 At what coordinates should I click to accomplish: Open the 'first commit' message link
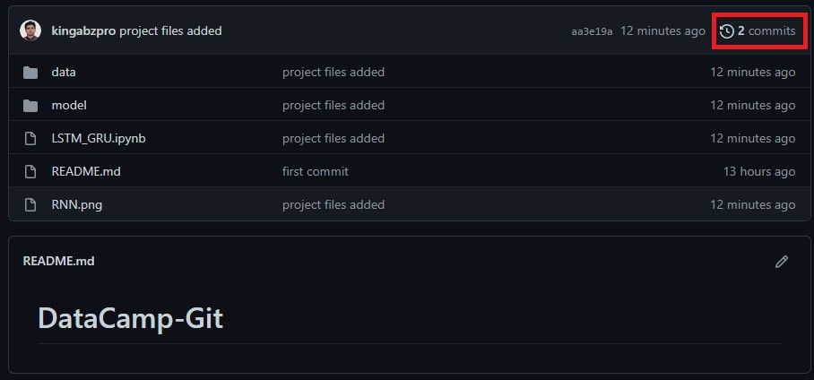point(315,172)
